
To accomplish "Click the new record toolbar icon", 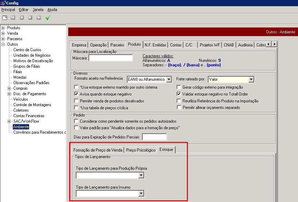I will pos(5,18).
